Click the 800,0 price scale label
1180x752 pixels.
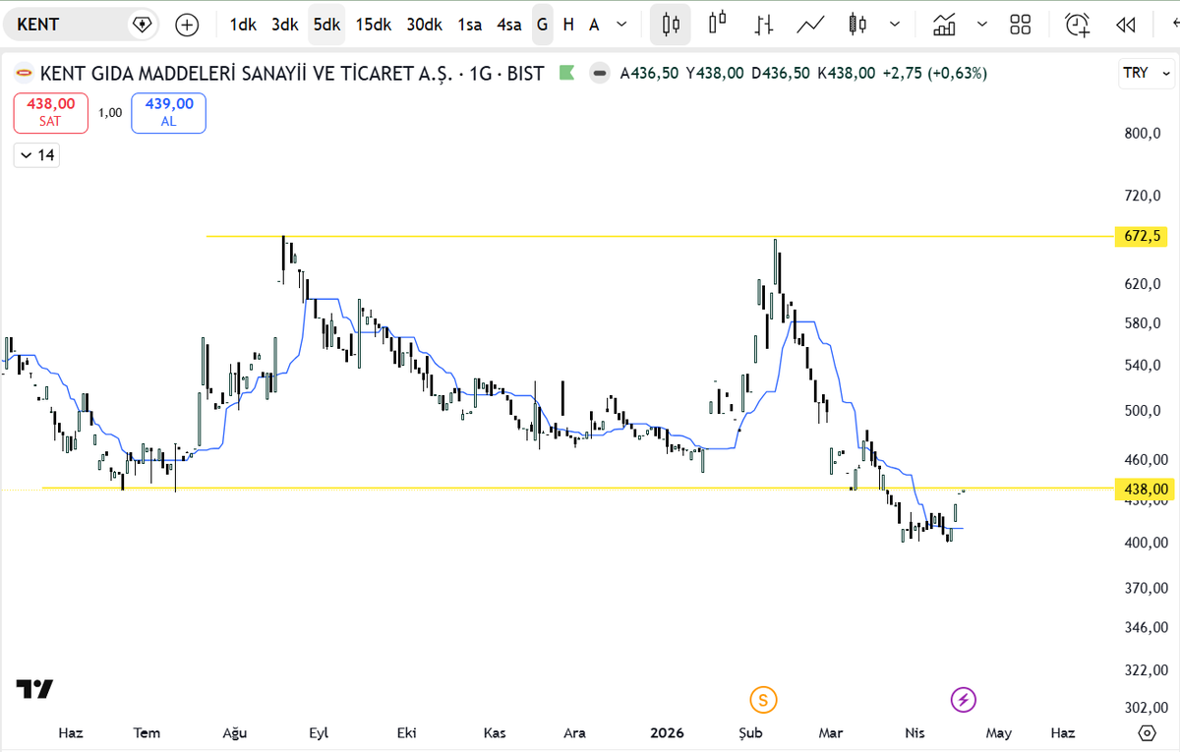tap(1142, 133)
